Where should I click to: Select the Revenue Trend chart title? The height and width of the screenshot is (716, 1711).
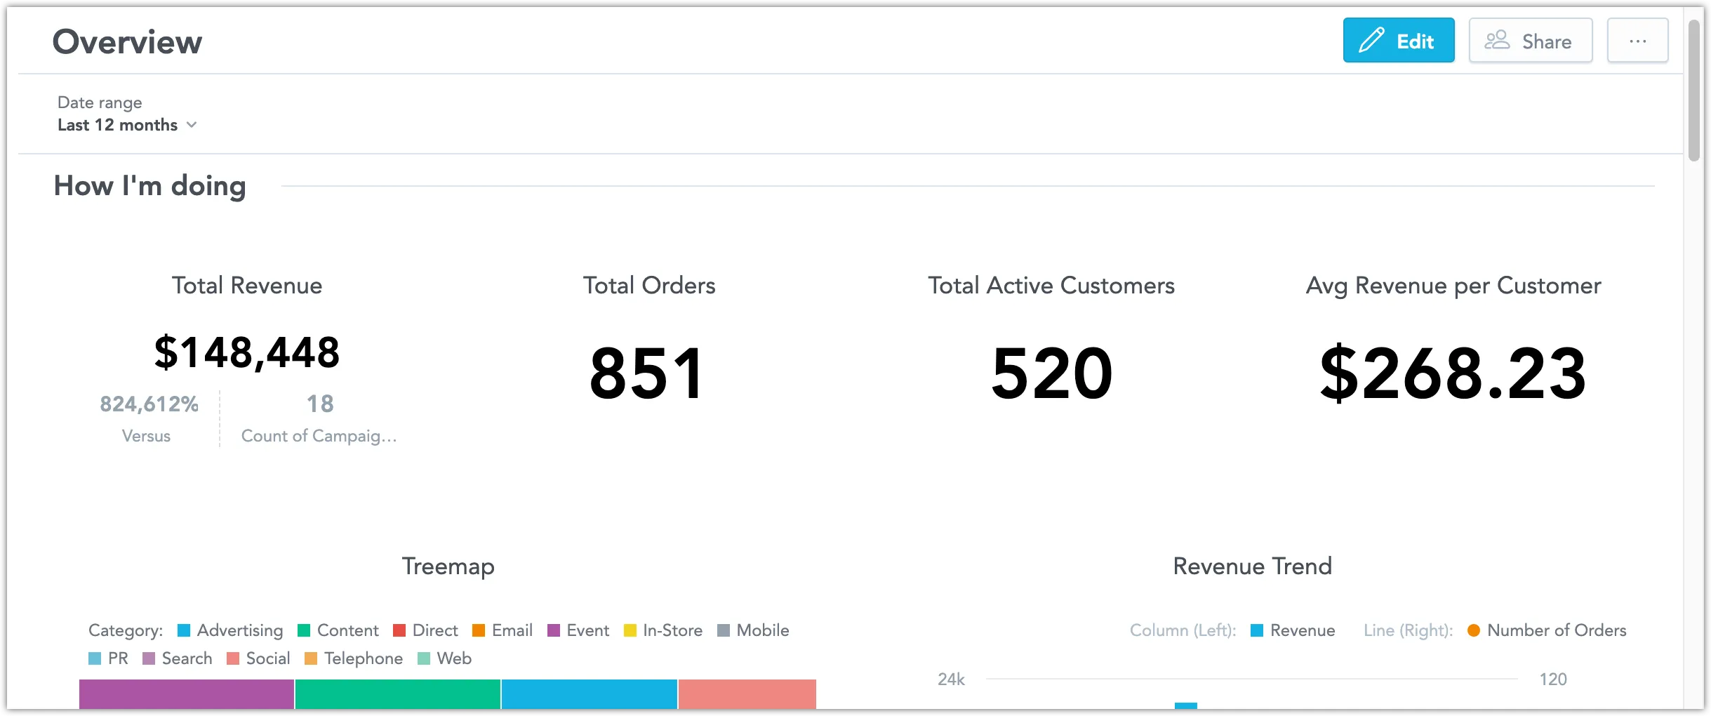tap(1253, 566)
